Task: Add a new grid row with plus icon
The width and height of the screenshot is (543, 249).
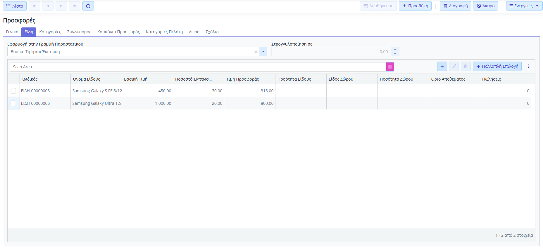Action: tap(442, 66)
